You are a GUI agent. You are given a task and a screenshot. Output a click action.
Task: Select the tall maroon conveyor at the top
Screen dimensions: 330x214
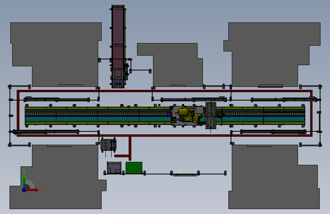[x=118, y=46]
